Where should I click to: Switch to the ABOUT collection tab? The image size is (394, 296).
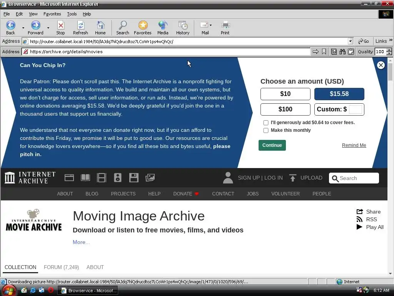95,267
